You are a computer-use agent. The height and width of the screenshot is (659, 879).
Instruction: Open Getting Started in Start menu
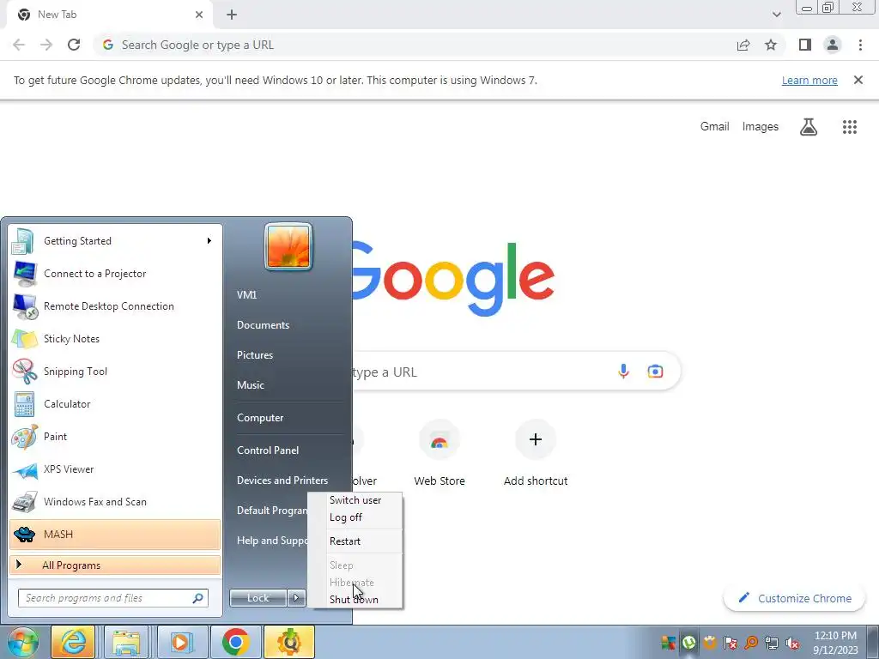pyautogui.click(x=115, y=241)
